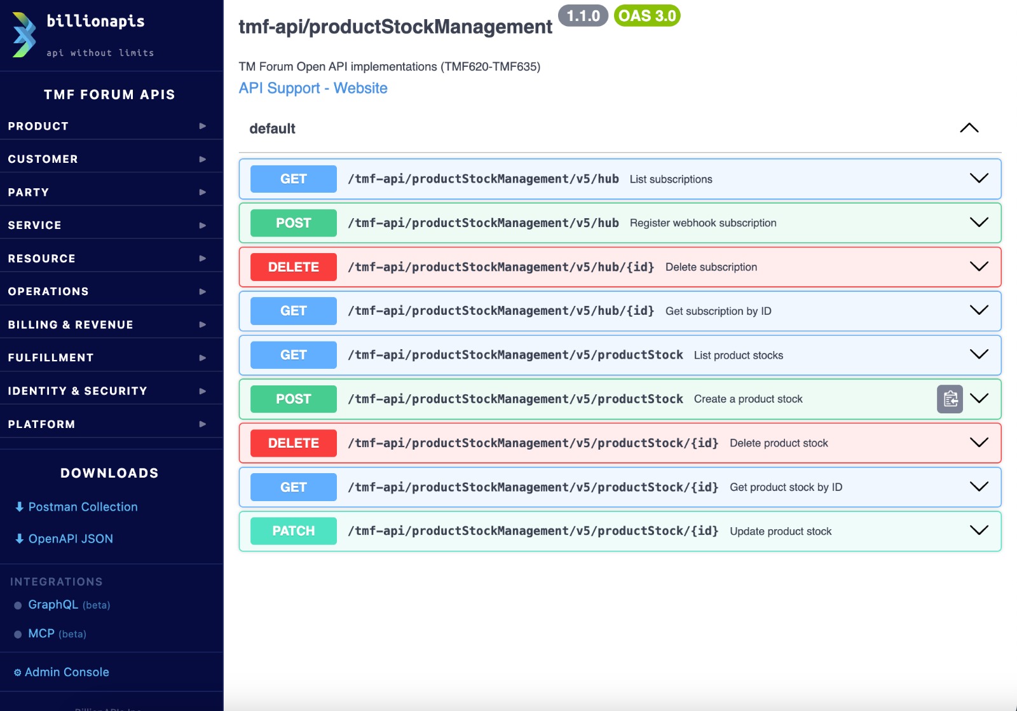
Task: Expand the DELETE Delete subscription chevron
Action: (979, 266)
